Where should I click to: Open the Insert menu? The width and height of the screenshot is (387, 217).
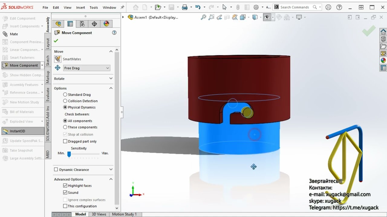(80, 8)
